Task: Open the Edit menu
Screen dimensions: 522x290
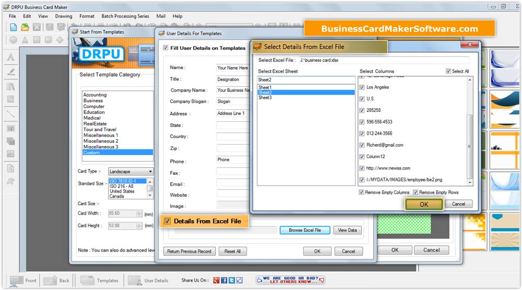Action: click(27, 16)
